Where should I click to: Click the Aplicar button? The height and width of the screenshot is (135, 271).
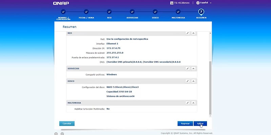click(x=200, y=124)
